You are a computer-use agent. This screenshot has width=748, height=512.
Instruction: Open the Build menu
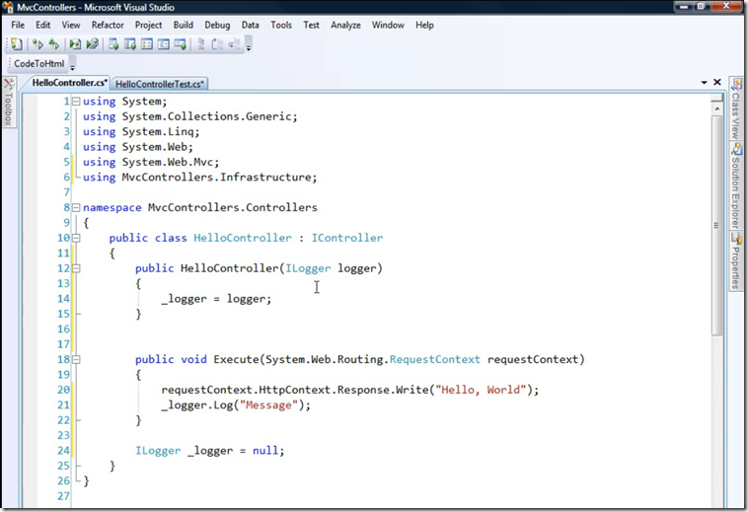pyautogui.click(x=184, y=25)
